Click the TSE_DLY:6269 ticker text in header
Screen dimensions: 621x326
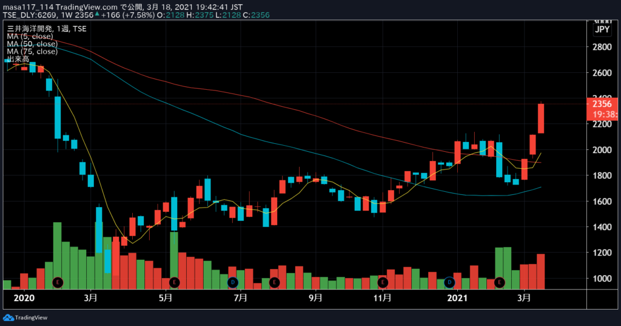[30, 15]
